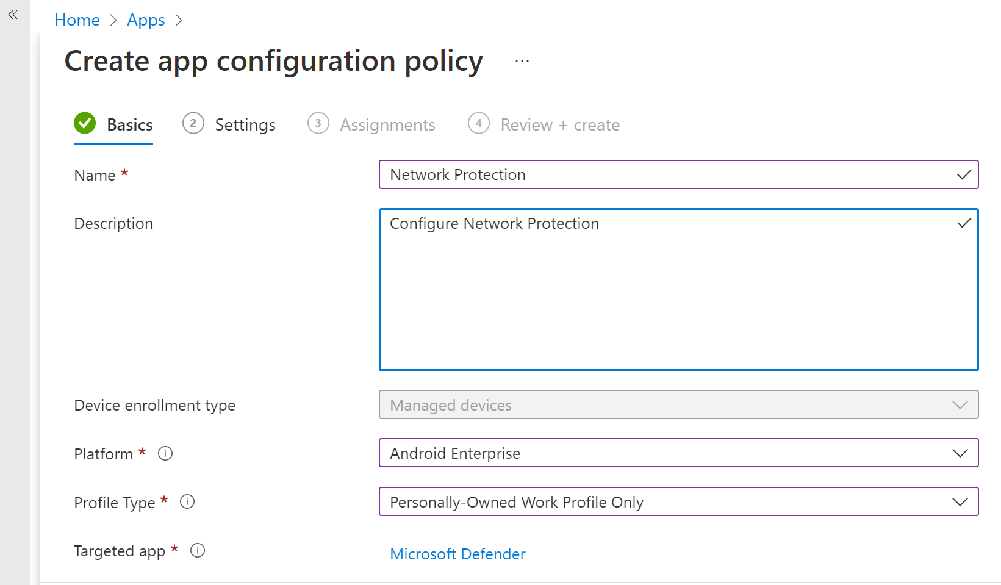Open the Platform dropdown Android Enterprise

coord(678,453)
